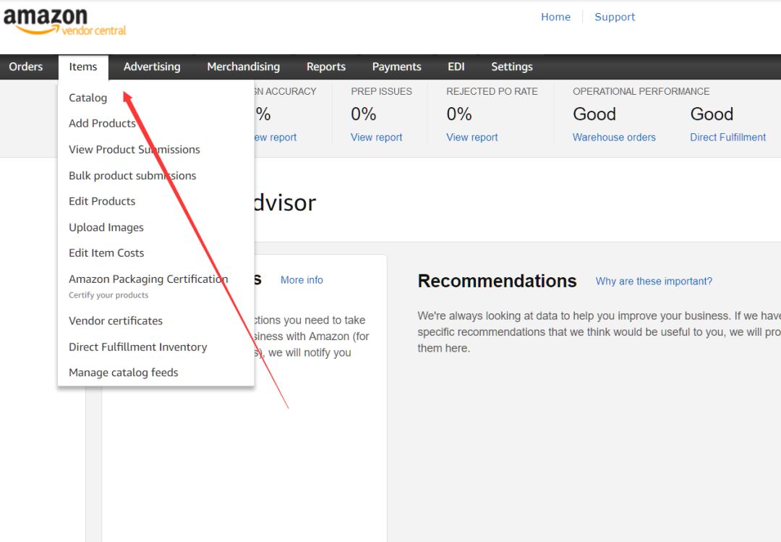Open the Warehouse orders link
This screenshot has height=542, width=781.
(614, 137)
